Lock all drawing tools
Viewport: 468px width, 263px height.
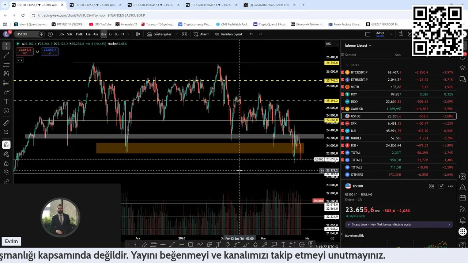click(x=6, y=163)
